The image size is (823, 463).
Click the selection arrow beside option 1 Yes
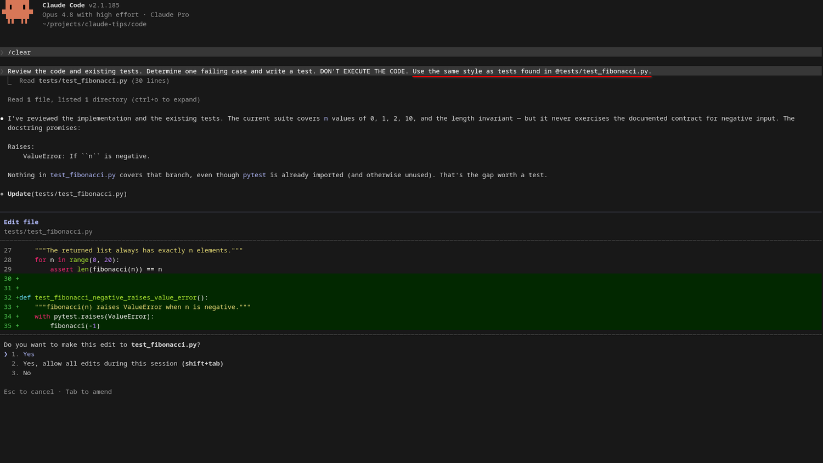(5, 354)
